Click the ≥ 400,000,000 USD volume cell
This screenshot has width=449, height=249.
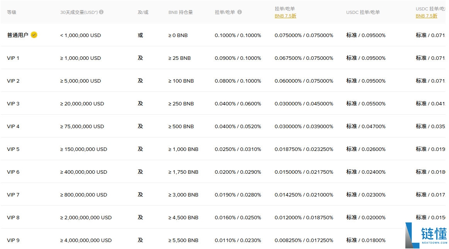[x=83, y=172]
